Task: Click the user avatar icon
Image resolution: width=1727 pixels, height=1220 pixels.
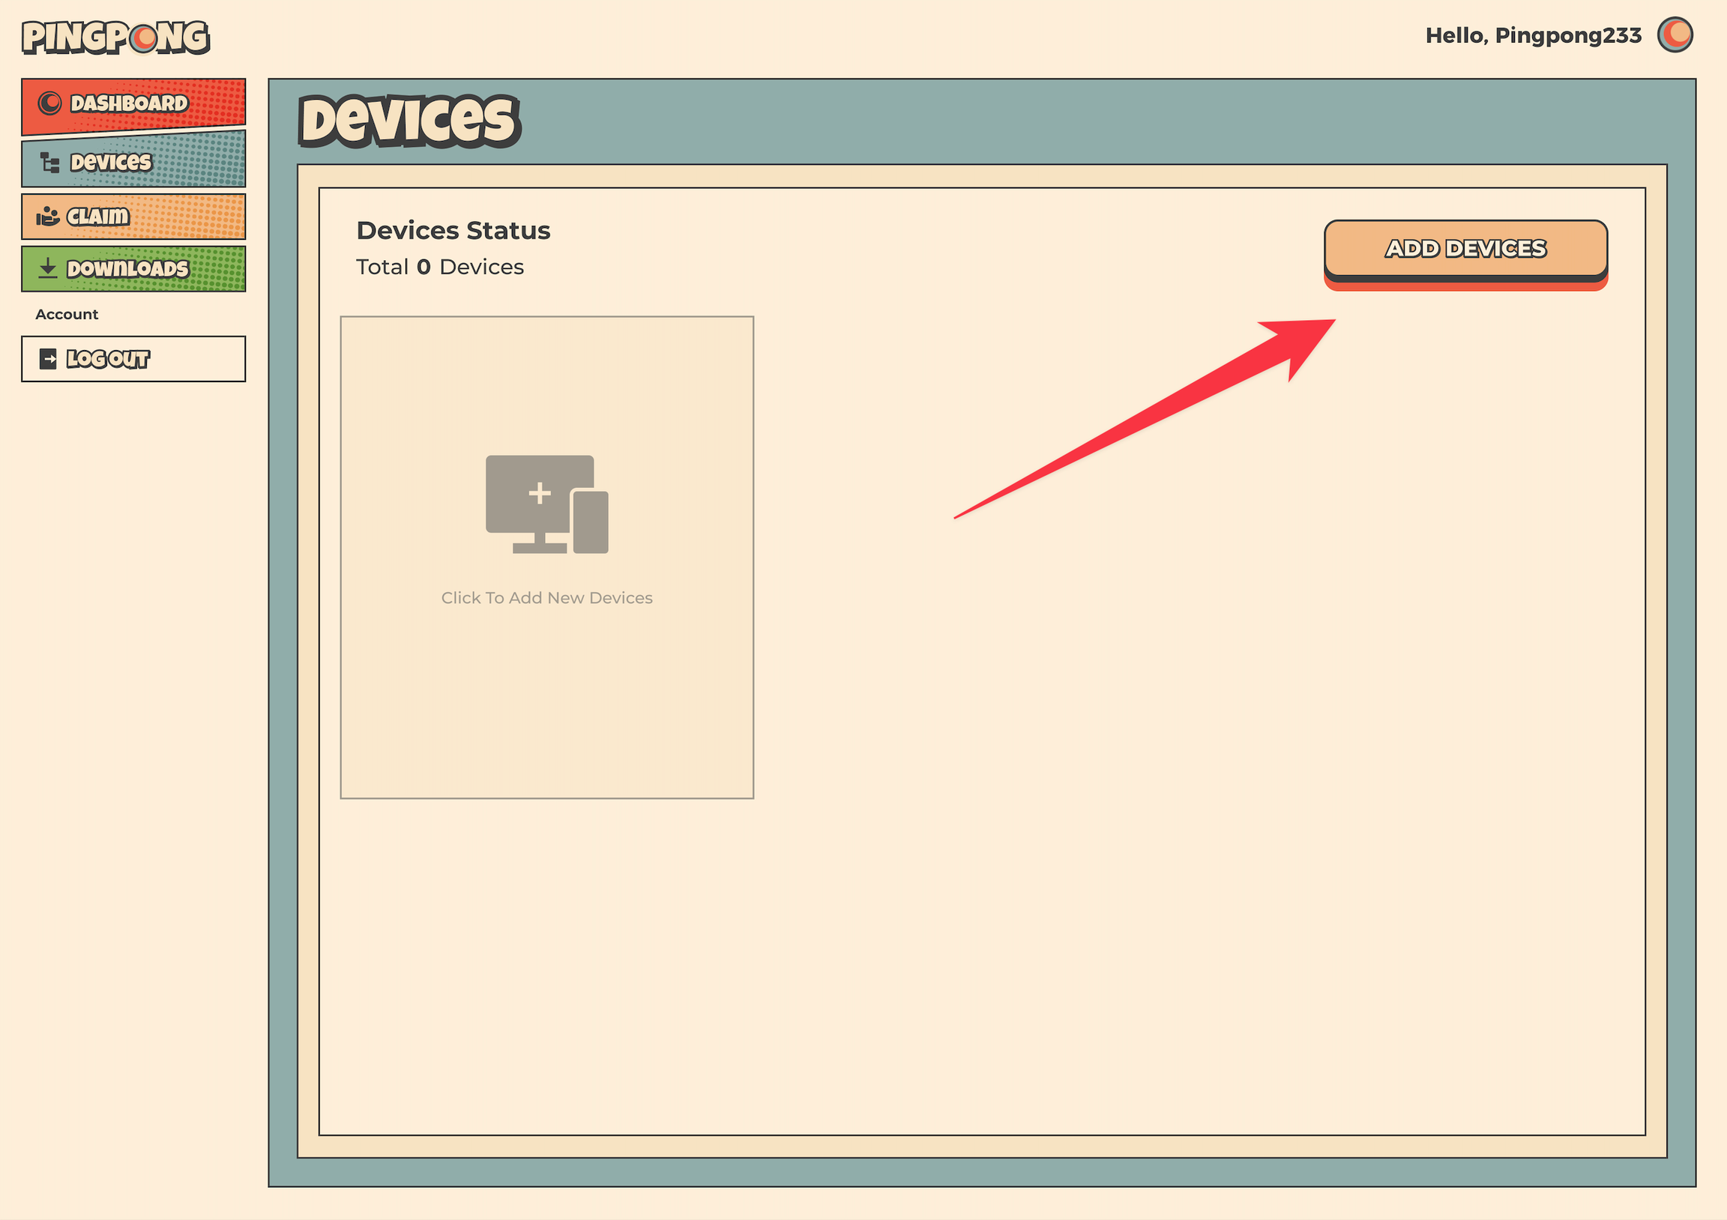Action: coord(1675,34)
